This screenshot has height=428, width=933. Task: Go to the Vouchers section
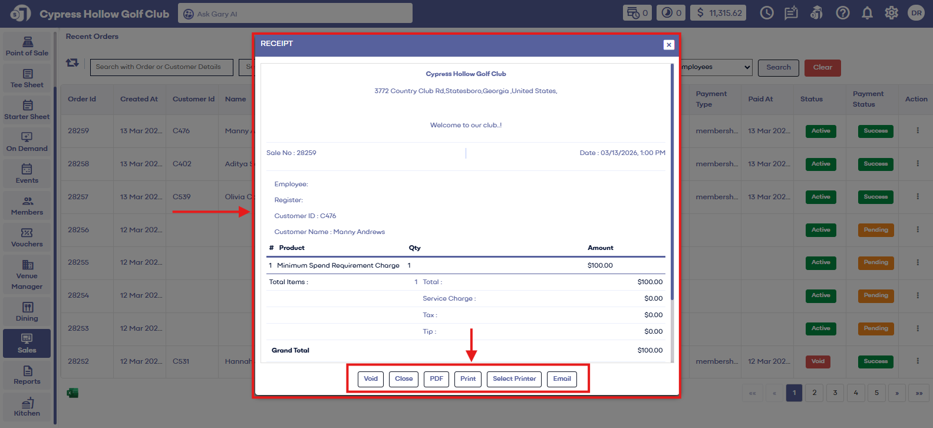tap(27, 238)
